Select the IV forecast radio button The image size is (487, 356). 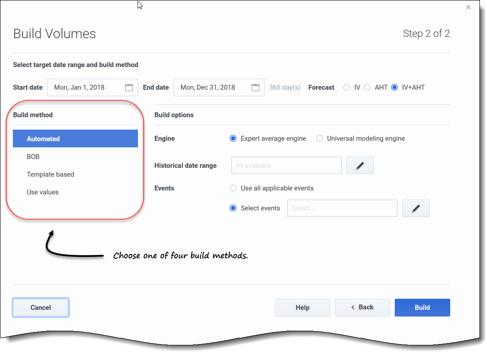point(347,87)
